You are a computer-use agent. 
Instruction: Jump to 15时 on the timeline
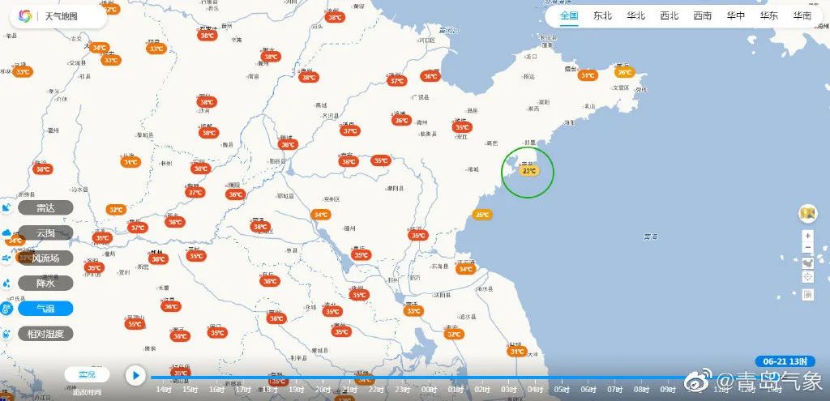190,390
